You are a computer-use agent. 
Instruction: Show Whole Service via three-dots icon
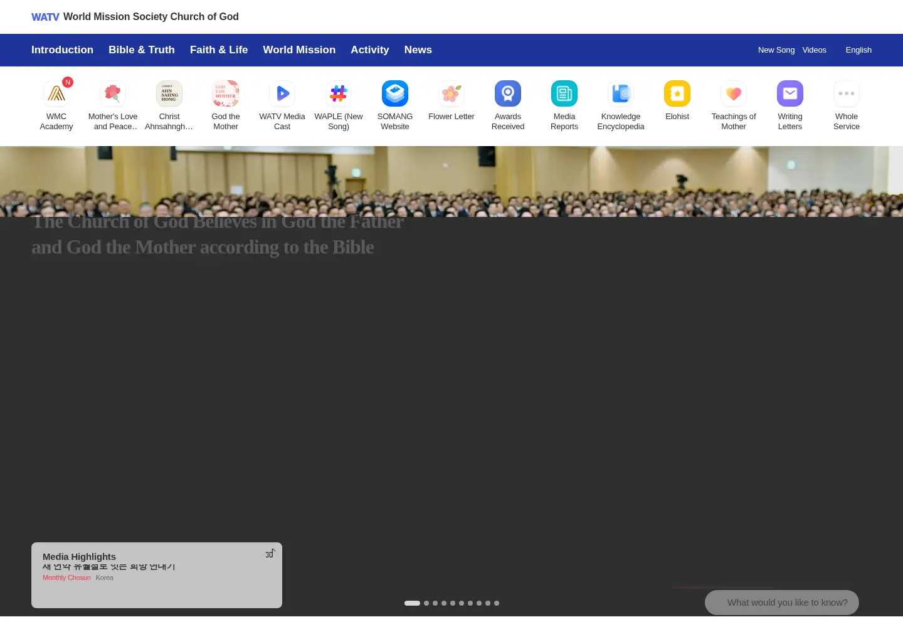[x=847, y=93]
